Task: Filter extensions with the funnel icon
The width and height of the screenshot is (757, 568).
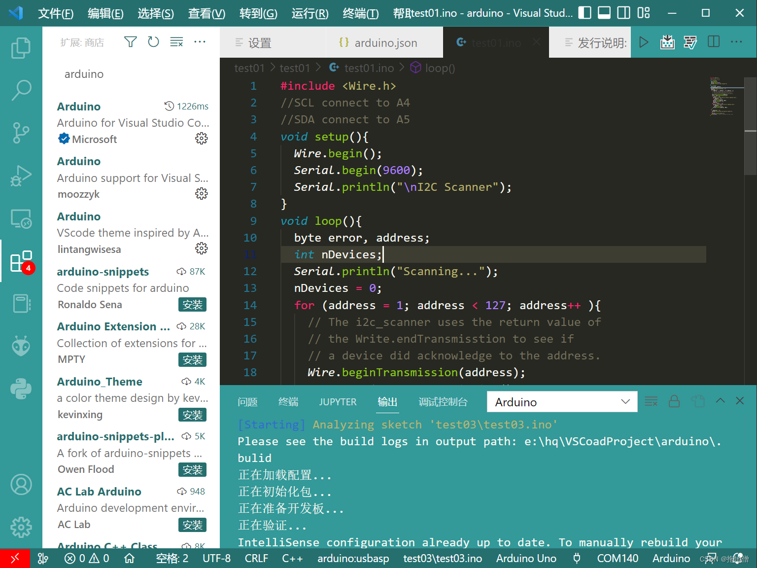Action: pos(130,42)
